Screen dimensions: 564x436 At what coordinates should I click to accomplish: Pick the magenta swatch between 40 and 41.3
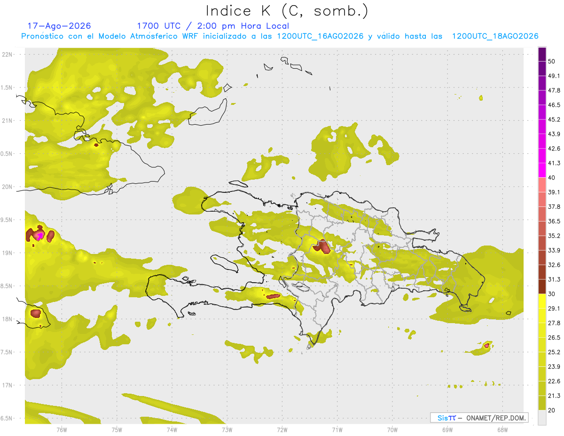pyautogui.click(x=542, y=170)
